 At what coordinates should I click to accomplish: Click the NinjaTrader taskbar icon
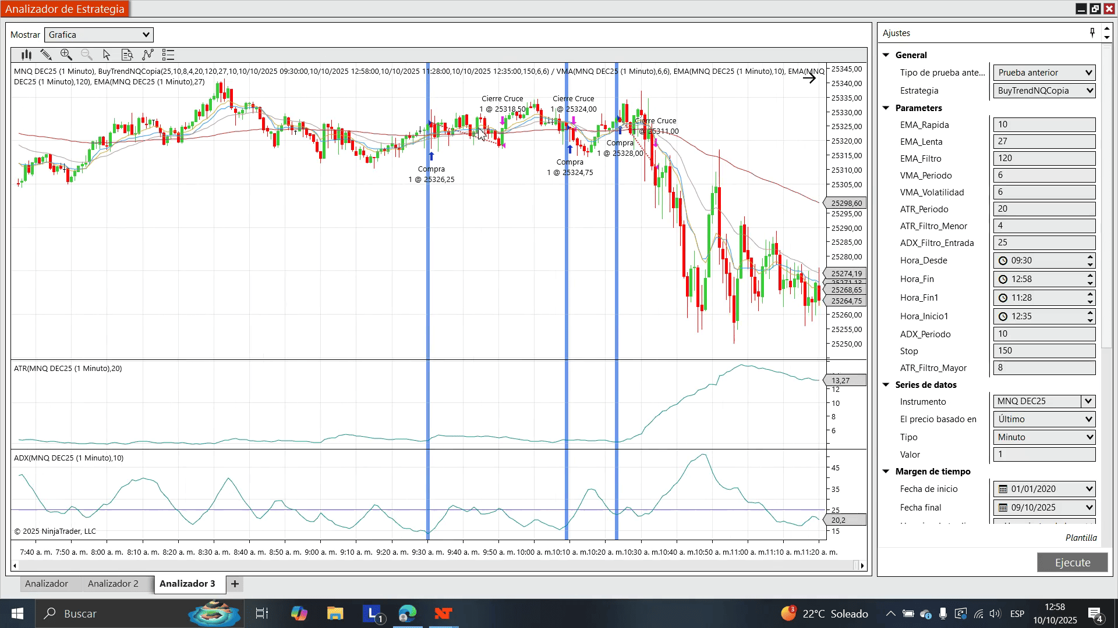coord(443,613)
